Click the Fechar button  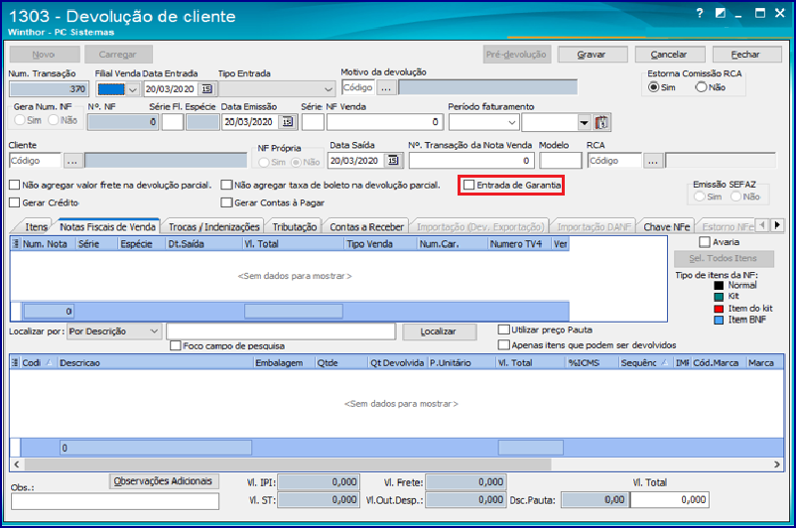pyautogui.click(x=746, y=55)
